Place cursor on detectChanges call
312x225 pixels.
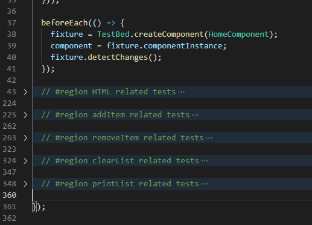click(x=118, y=57)
